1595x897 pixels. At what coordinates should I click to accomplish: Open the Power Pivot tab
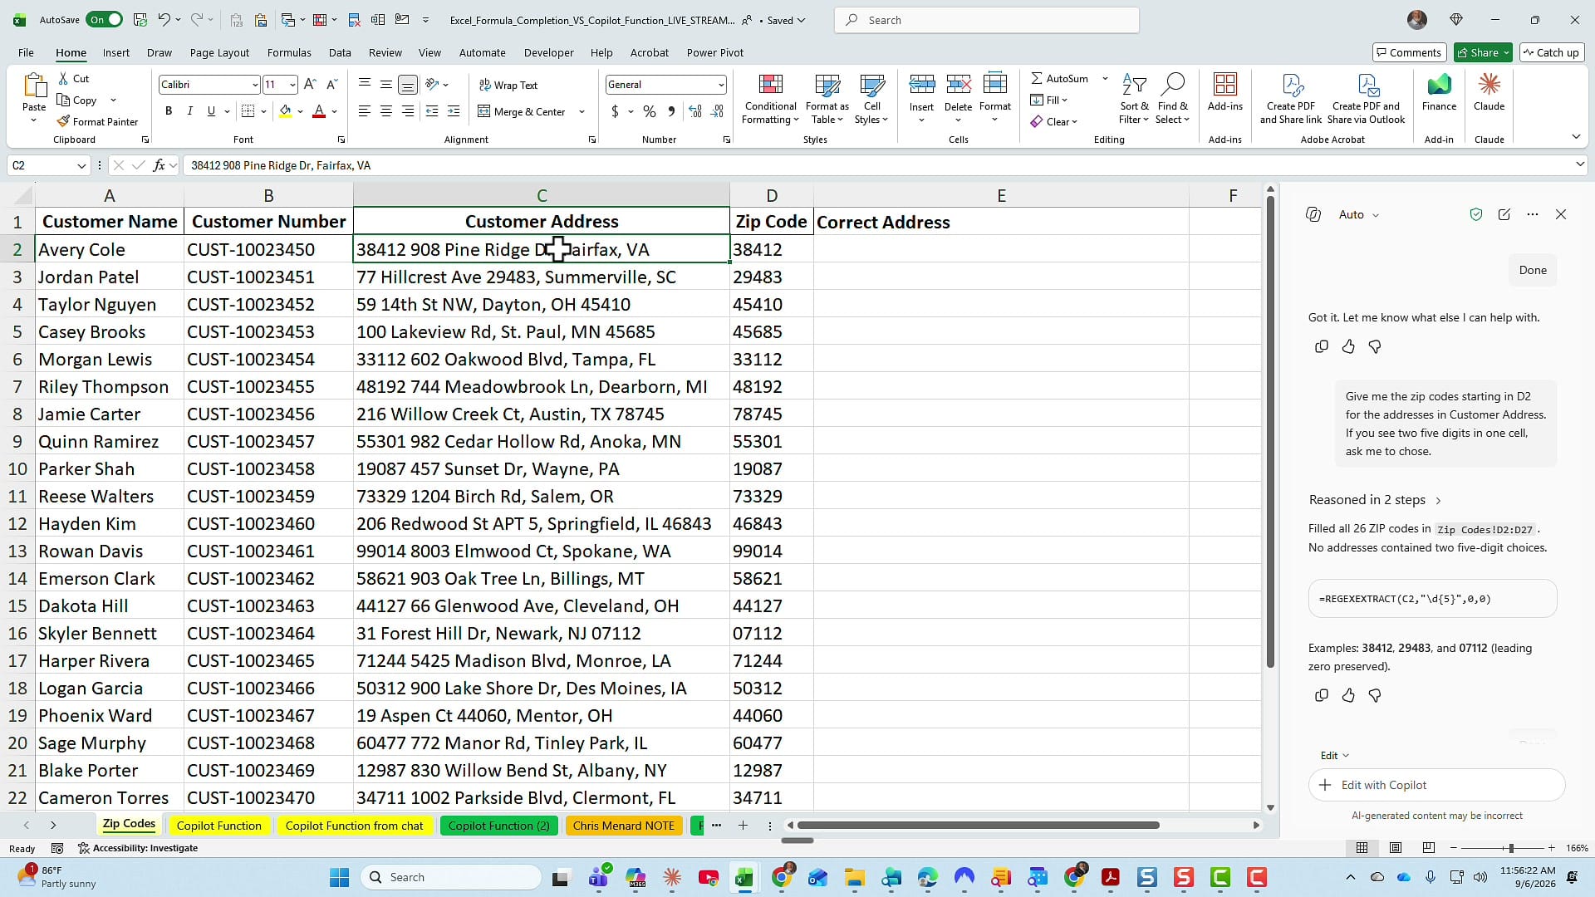[x=714, y=52]
